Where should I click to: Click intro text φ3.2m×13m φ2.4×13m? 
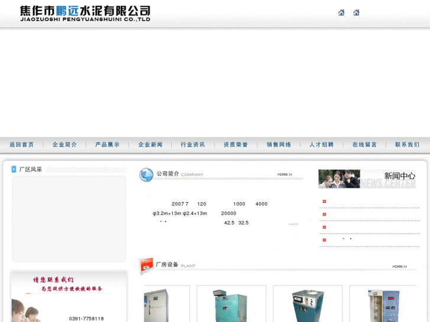coord(180,213)
